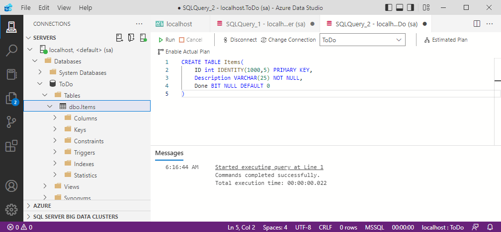Screen dimensions: 501x232
Task: Expand the Statistics folder
Action: (x=55, y=175)
